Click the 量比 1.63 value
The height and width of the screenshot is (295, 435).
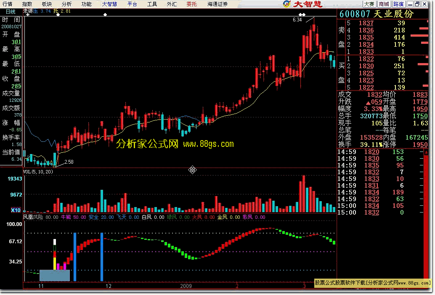tap(420, 123)
